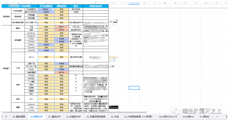Add a new sheet with plus icon
229x121 pixels.
pyautogui.click(x=6, y=117)
